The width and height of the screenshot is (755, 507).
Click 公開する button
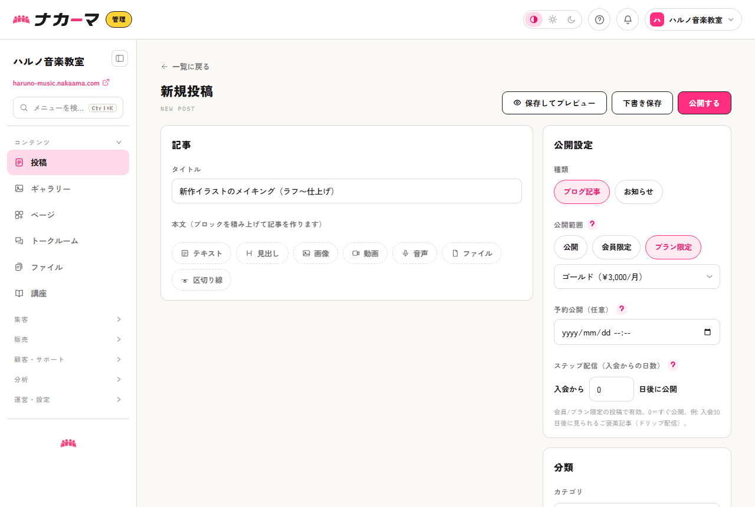coord(704,103)
